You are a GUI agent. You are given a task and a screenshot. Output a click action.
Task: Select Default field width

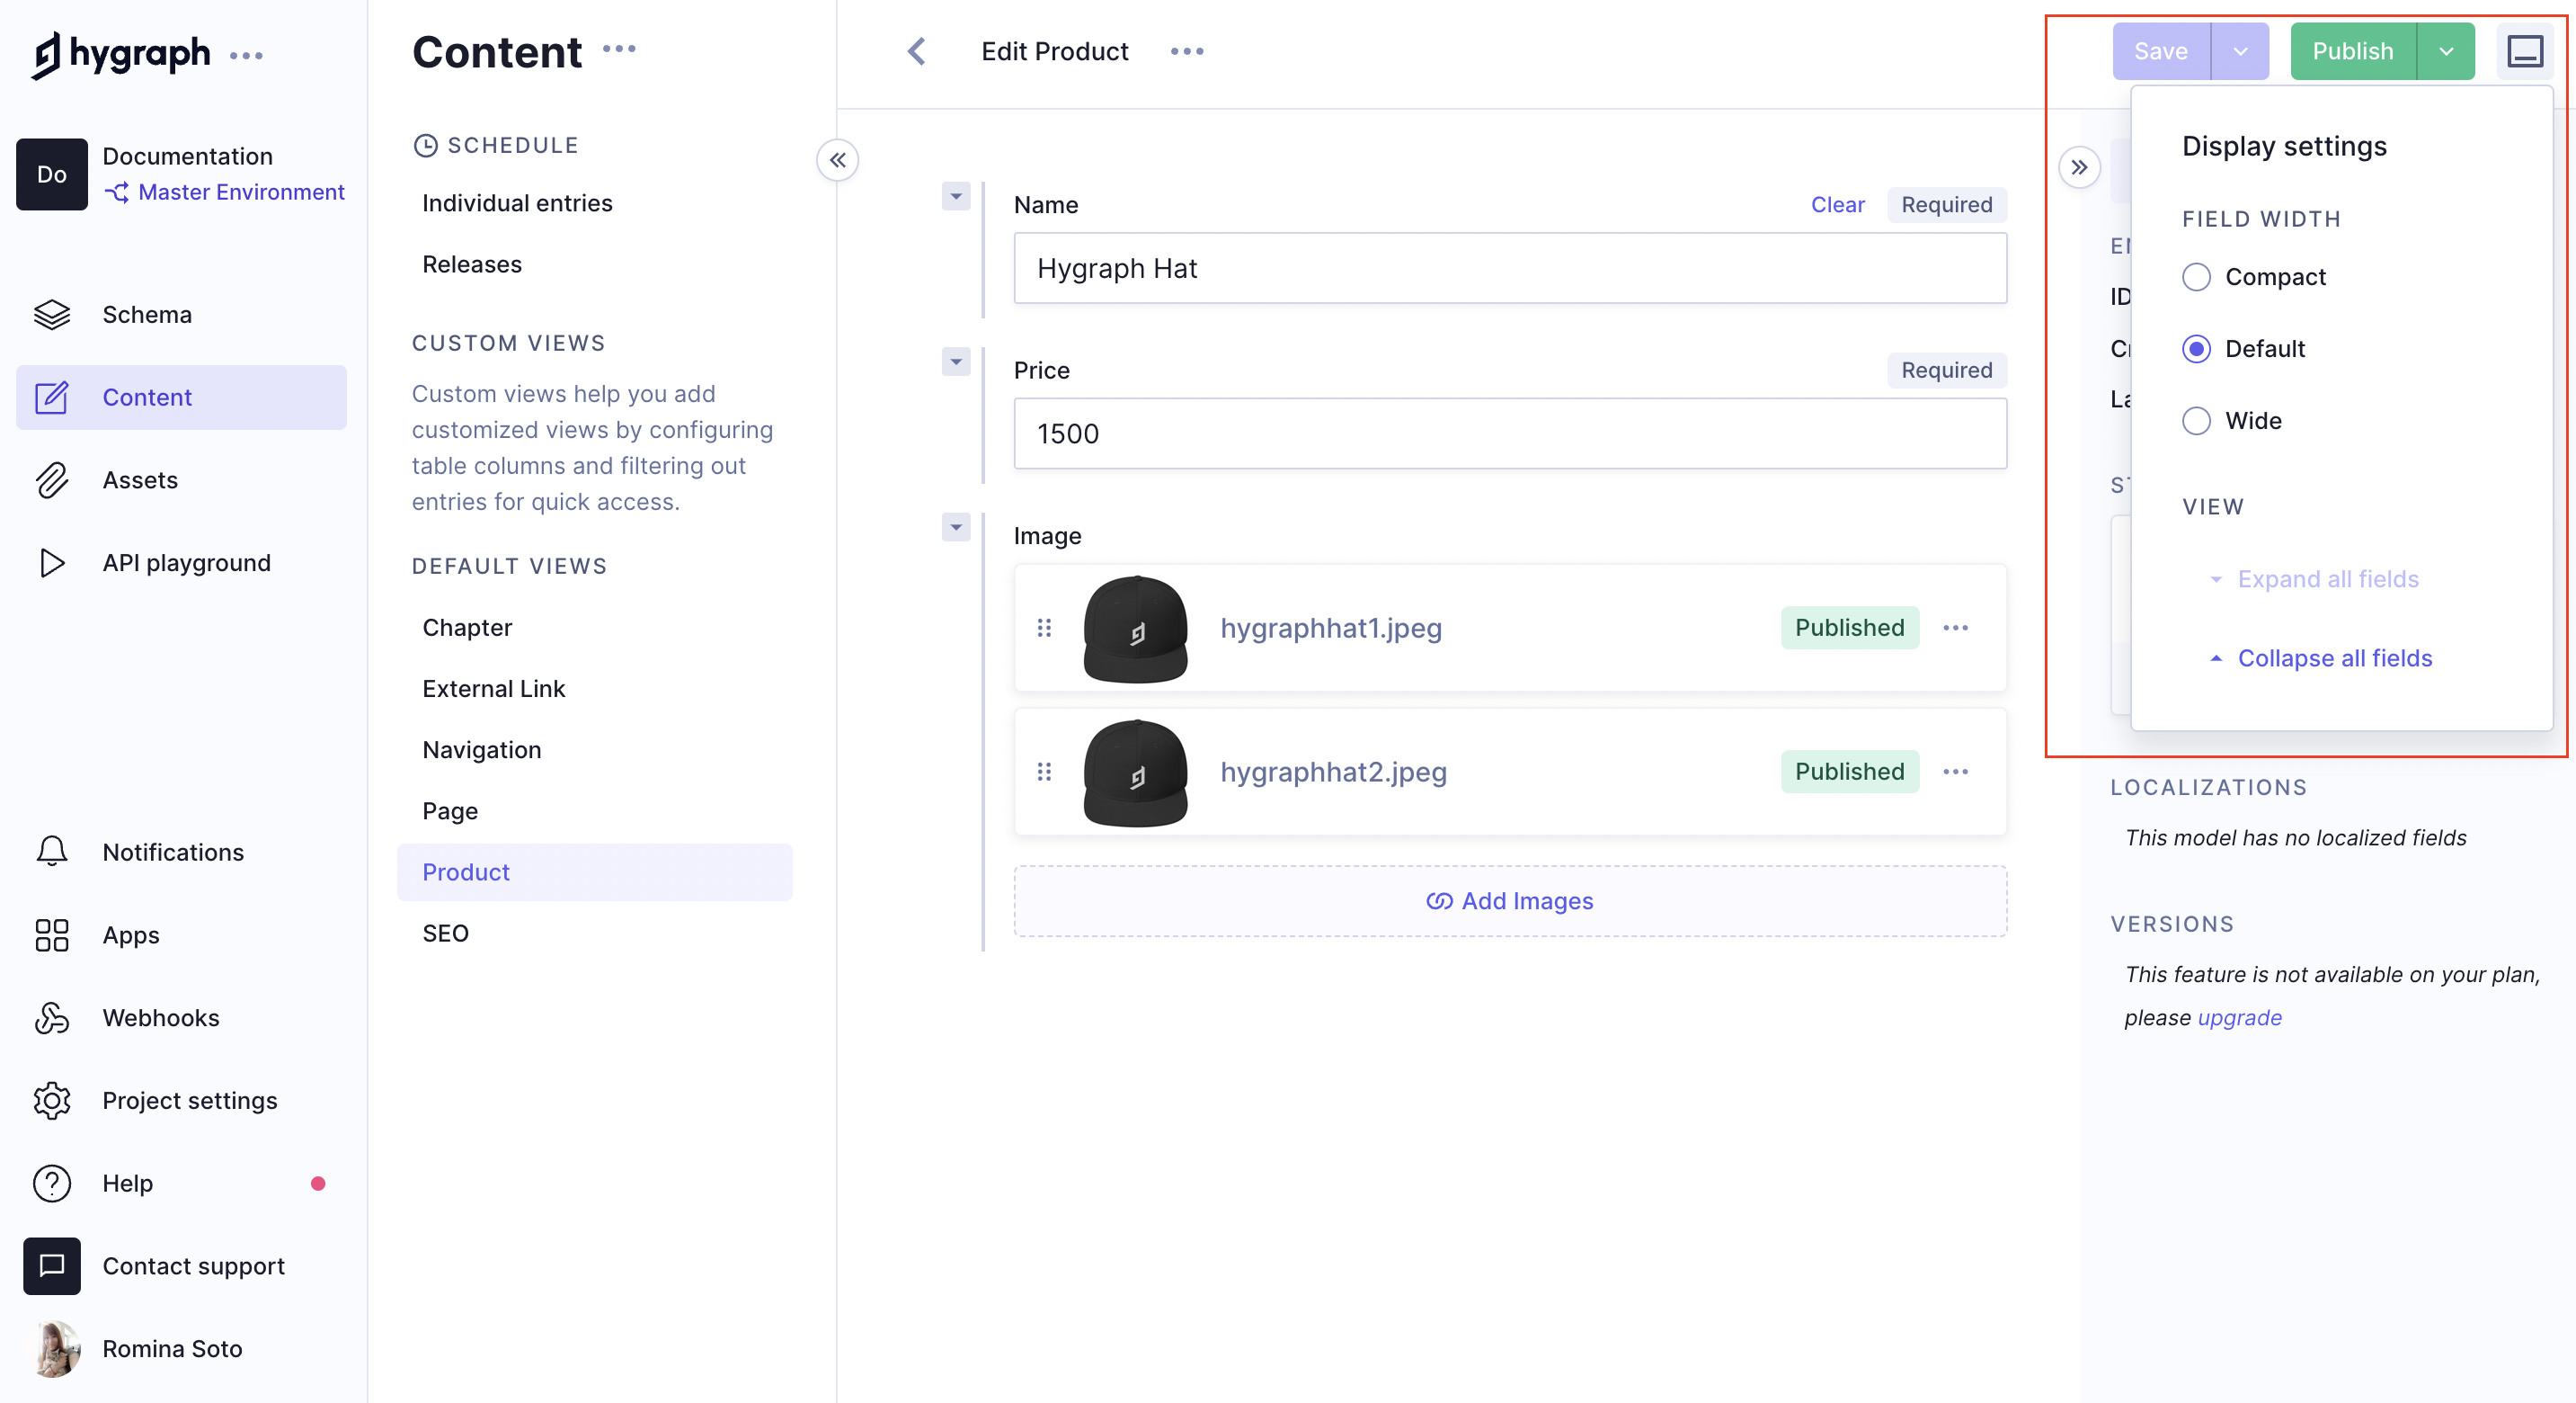click(2196, 349)
